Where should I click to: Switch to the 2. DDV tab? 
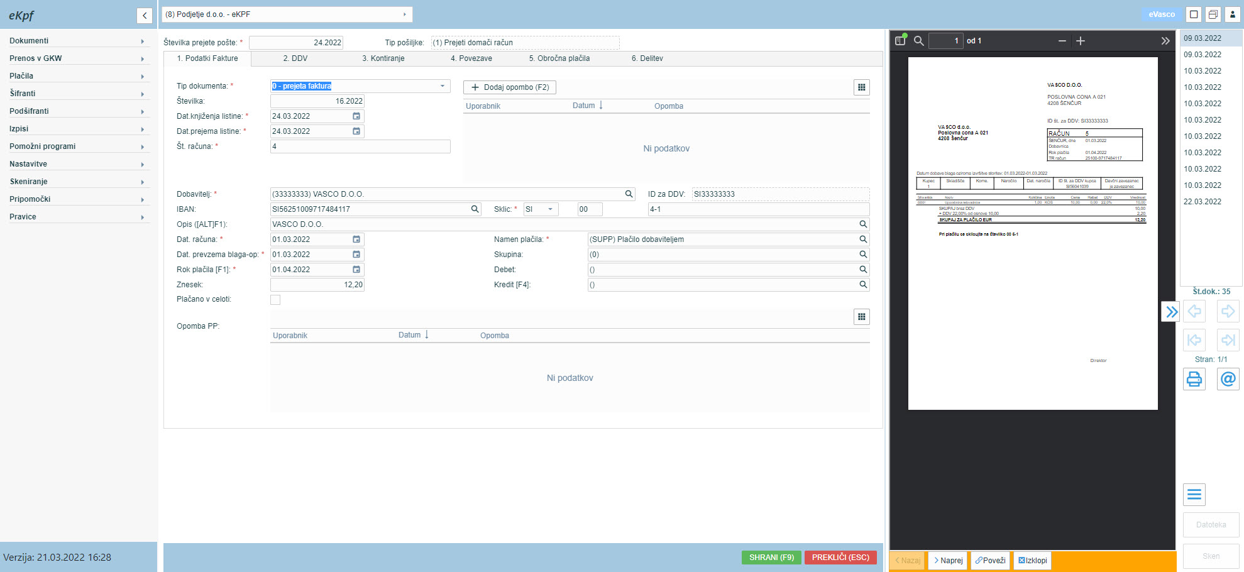[x=295, y=58]
